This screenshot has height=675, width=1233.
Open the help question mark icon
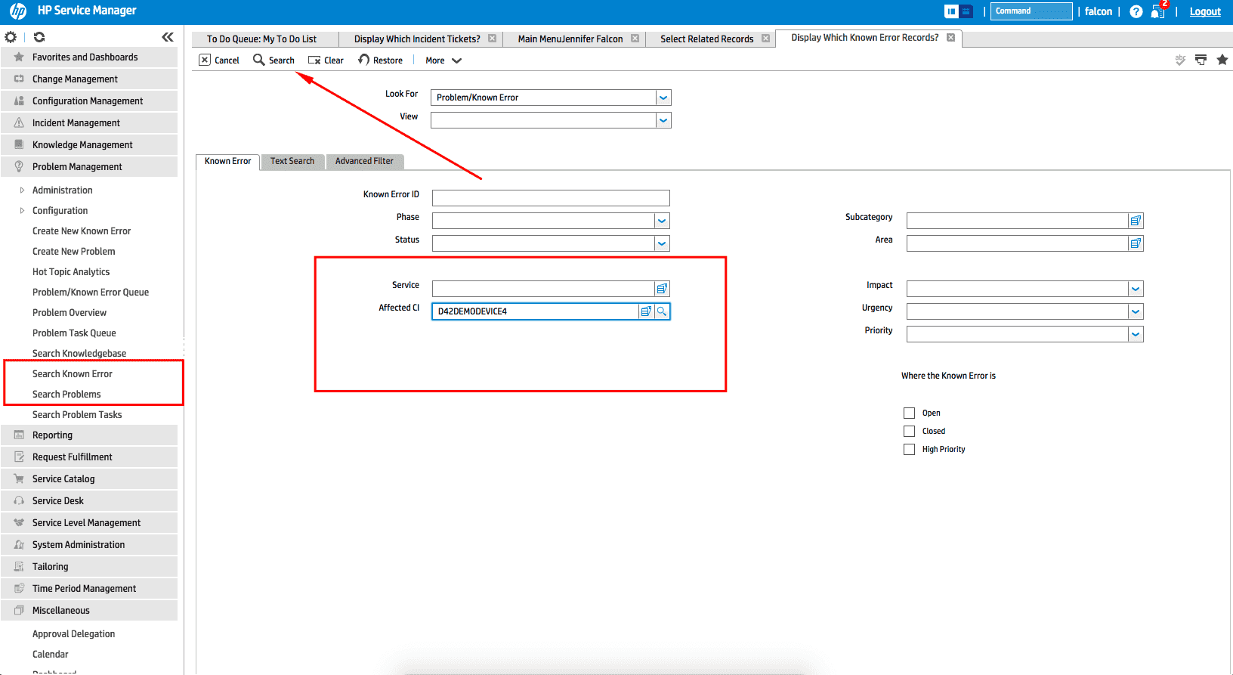pos(1136,11)
